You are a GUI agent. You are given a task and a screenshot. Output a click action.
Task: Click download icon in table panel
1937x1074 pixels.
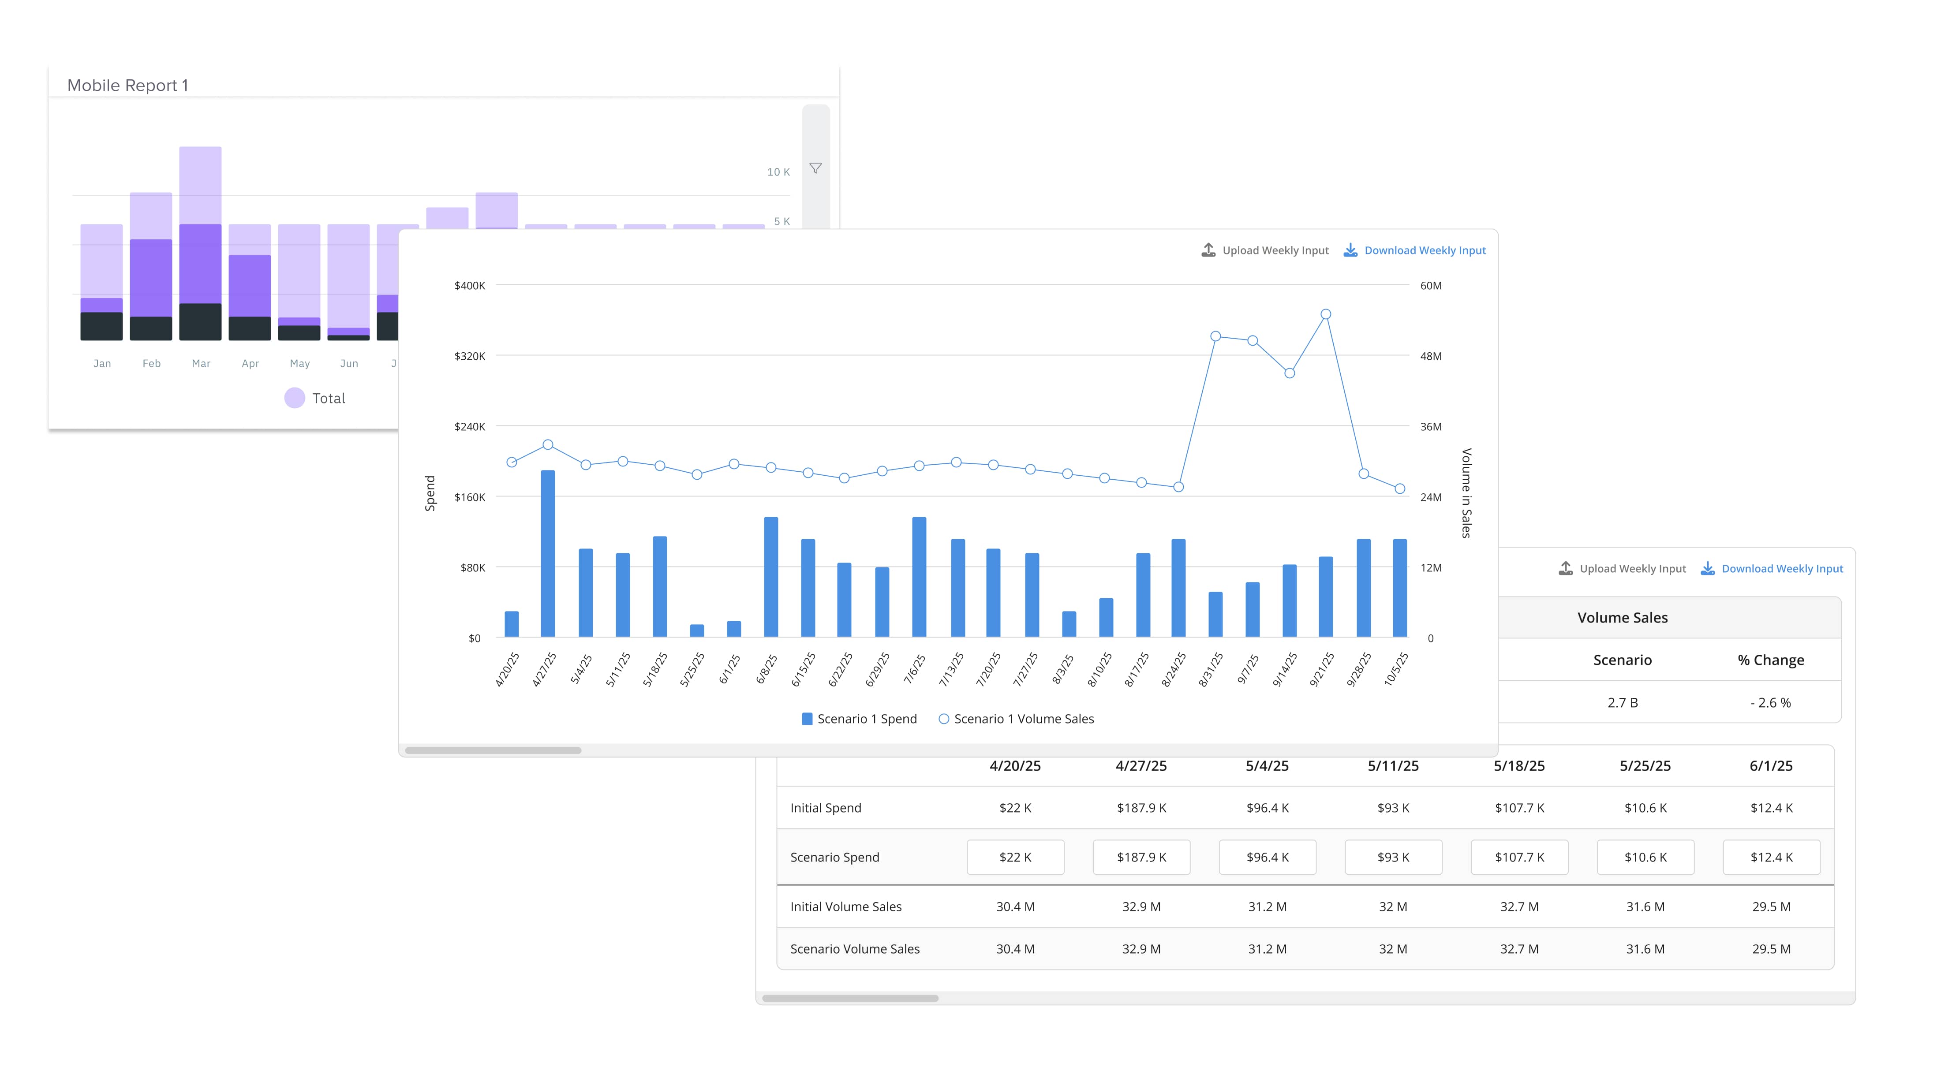(1708, 568)
